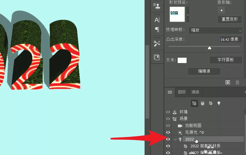Viewport: 246px width, 155px height.
Task: Click the light icon of 无限光 ^0
Action: click(180, 132)
